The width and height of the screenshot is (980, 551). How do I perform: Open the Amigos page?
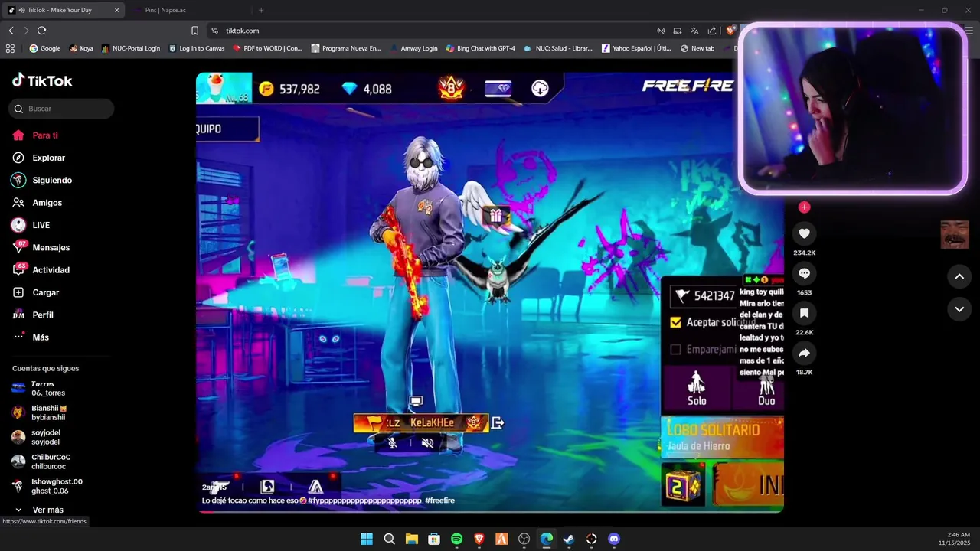click(x=38, y=203)
